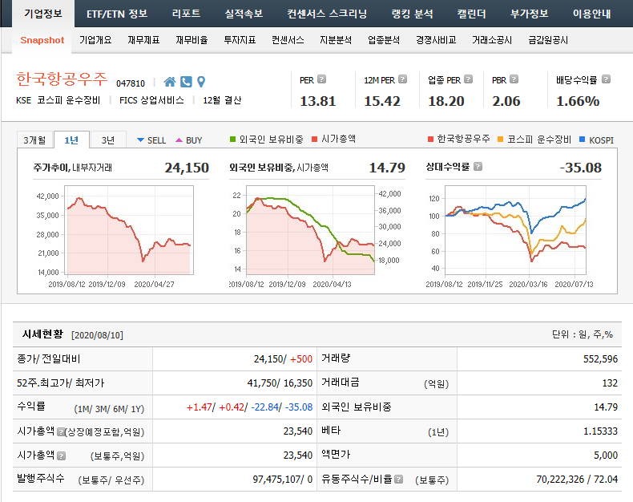Click the 한국항공우주 company name heading
The height and width of the screenshot is (502, 633).
click(x=62, y=79)
